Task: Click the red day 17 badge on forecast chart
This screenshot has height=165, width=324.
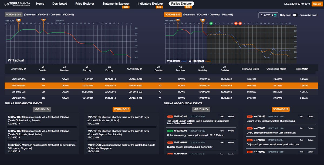Action: coord(236,23)
